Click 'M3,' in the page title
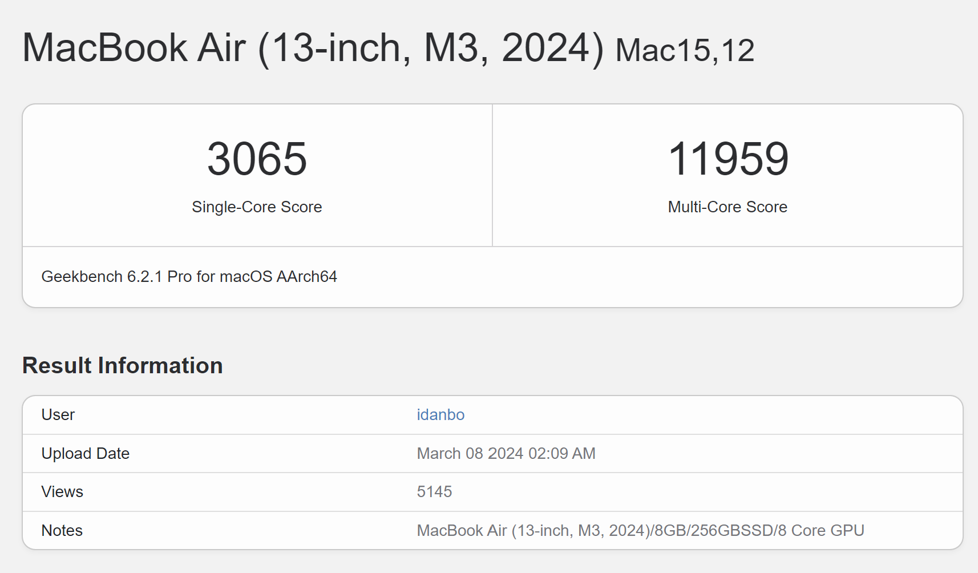Viewport: 978px width, 573px height. click(x=456, y=48)
